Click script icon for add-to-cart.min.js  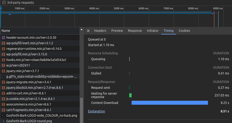3,93
